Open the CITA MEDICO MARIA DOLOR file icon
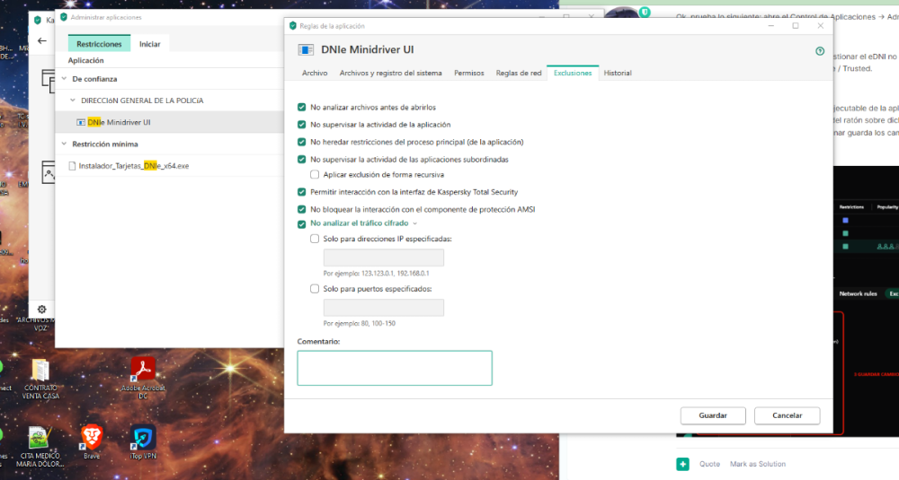This screenshot has width=899, height=480. 39,438
